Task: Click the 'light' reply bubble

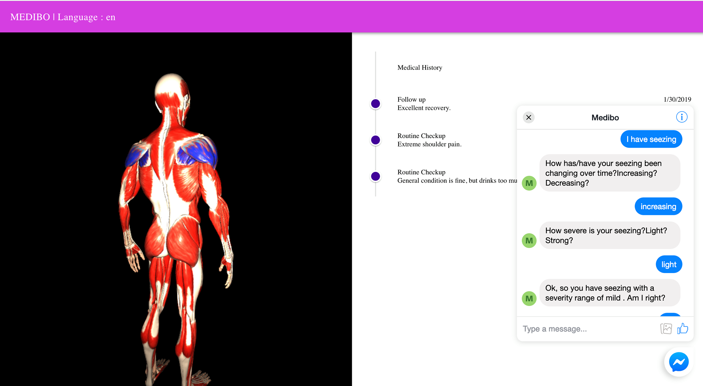Action: (668, 264)
